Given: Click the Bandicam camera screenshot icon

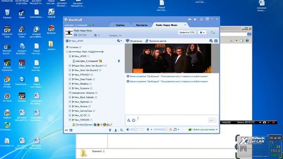Looking at the screenshot, I should pos(264,122).
